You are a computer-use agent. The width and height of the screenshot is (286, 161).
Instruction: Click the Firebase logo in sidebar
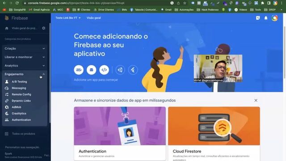point(7,18)
